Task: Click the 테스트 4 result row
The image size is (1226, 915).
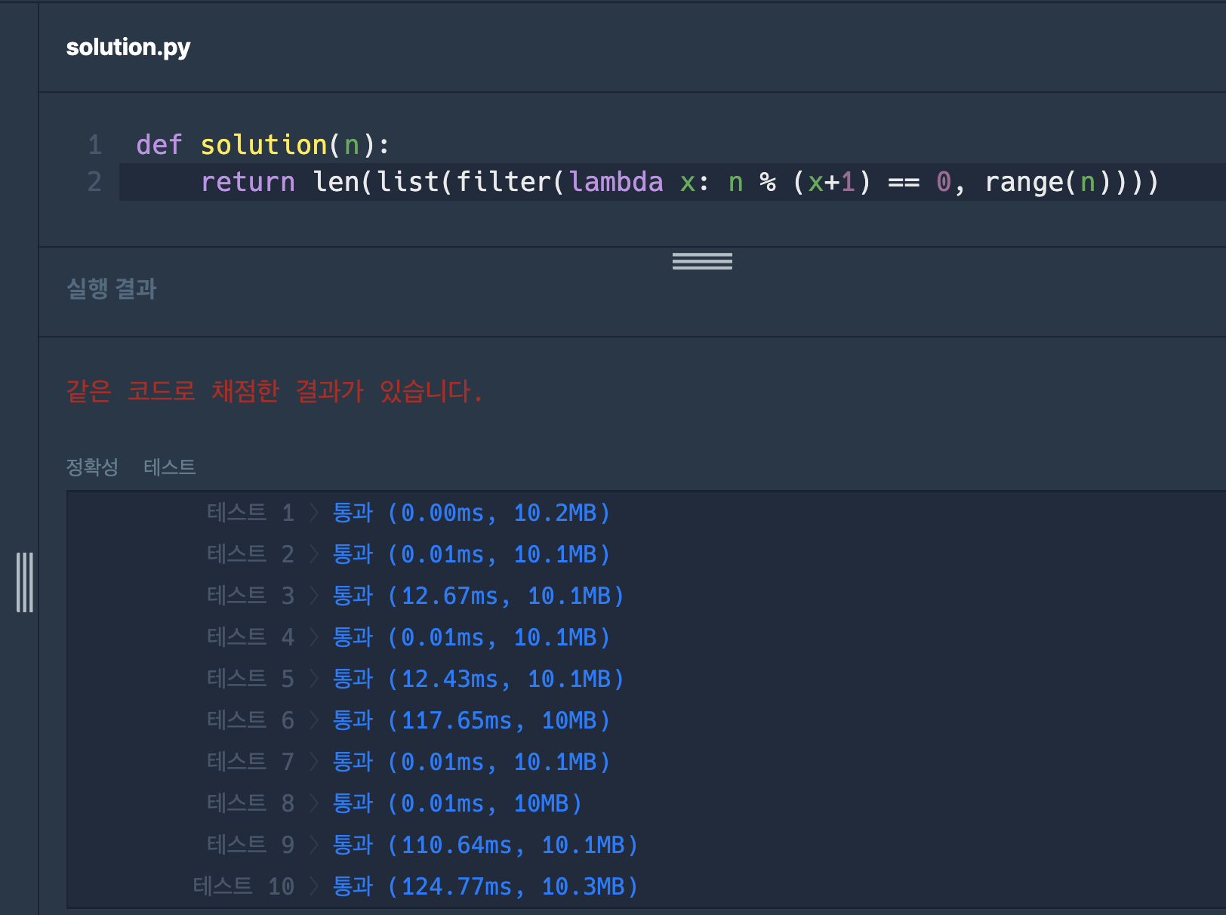Action: click(x=408, y=637)
